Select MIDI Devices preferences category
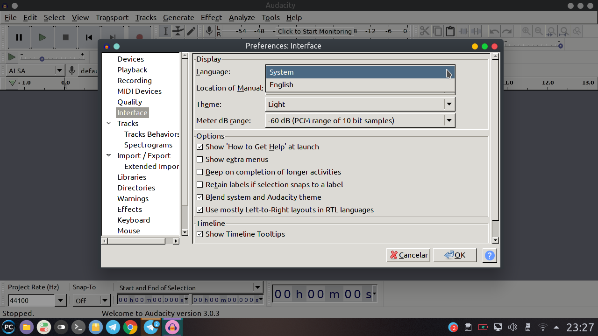This screenshot has width=598, height=336. point(139,91)
